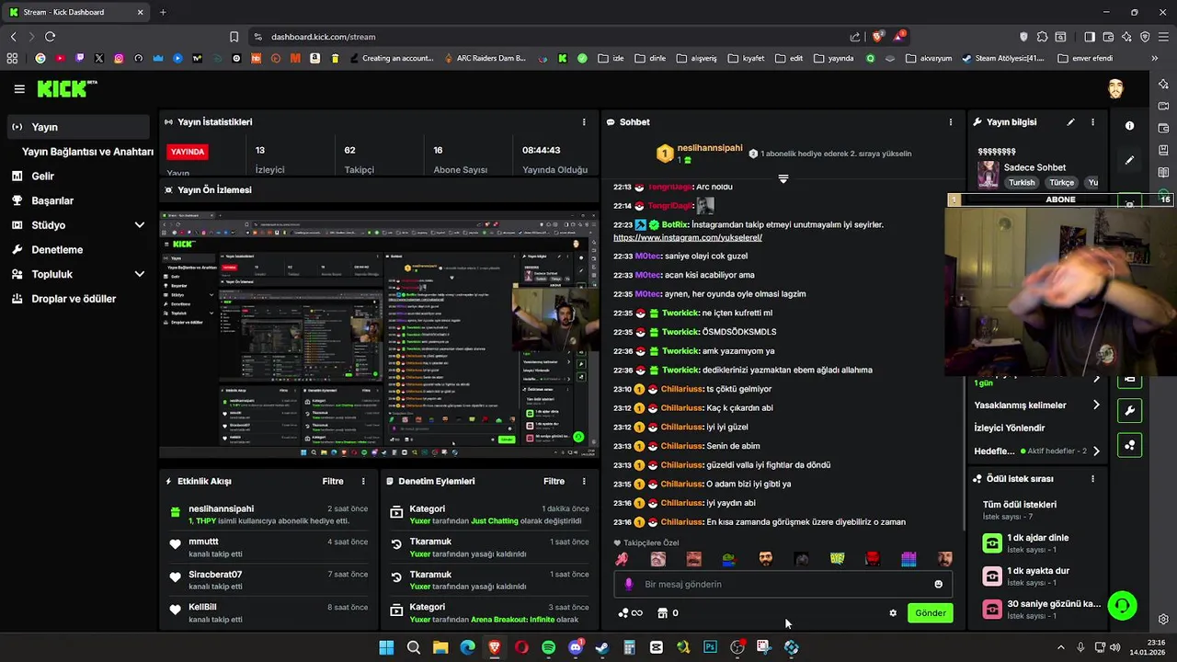Open the akvaryum bookmarks folder
The width and height of the screenshot is (1177, 662).
click(928, 58)
